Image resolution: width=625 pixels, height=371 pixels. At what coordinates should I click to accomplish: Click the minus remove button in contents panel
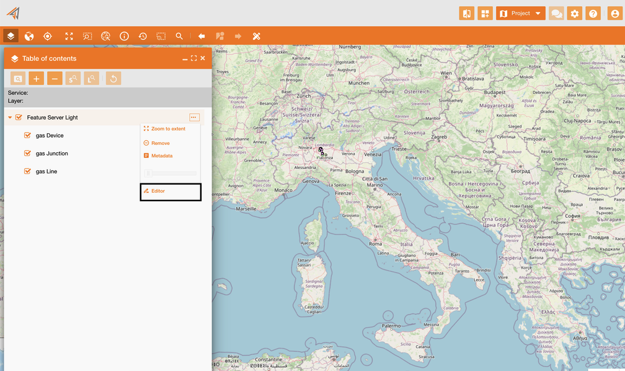55,79
